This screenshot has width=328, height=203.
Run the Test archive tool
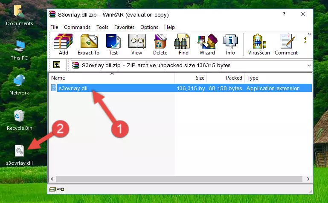tap(113, 44)
